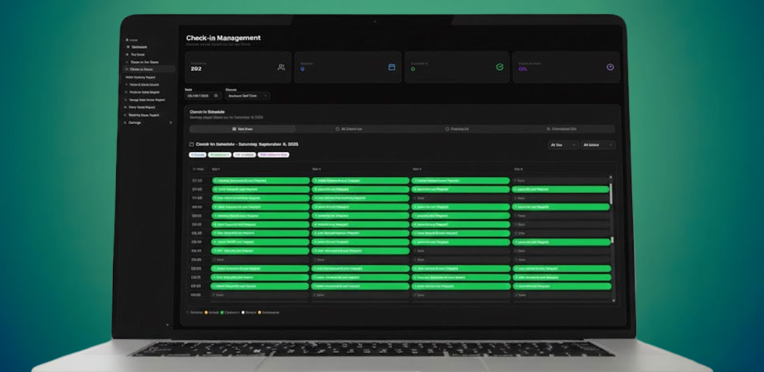Click the first green booking in the first slot column
This screenshot has width=764, height=372.
pyautogui.click(x=260, y=181)
